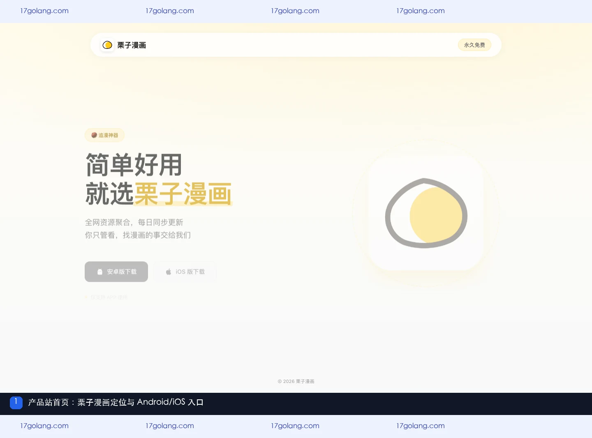Open the iOS 版下载 download button

click(185, 272)
